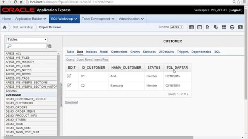Open Query Builder toolbar icon
The width and height of the screenshot is (248, 139).
pyautogui.click(x=216, y=27)
